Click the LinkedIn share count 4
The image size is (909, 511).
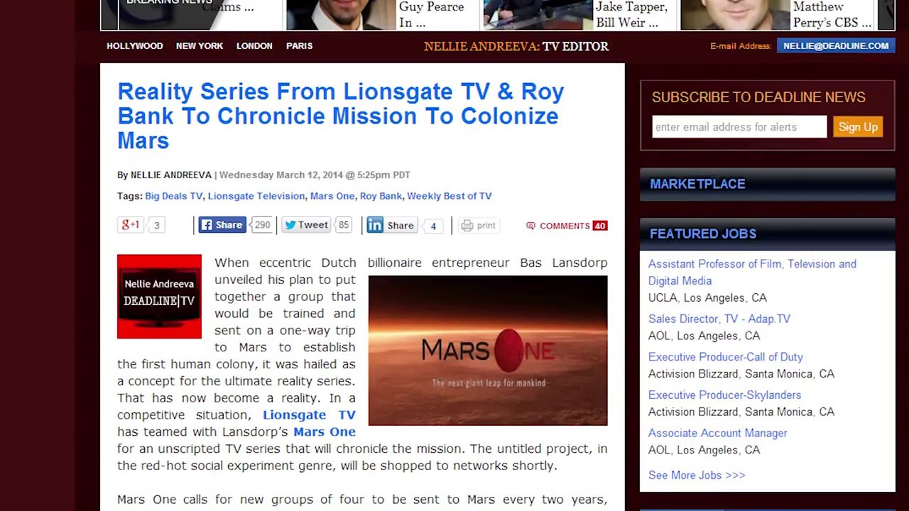(x=433, y=226)
